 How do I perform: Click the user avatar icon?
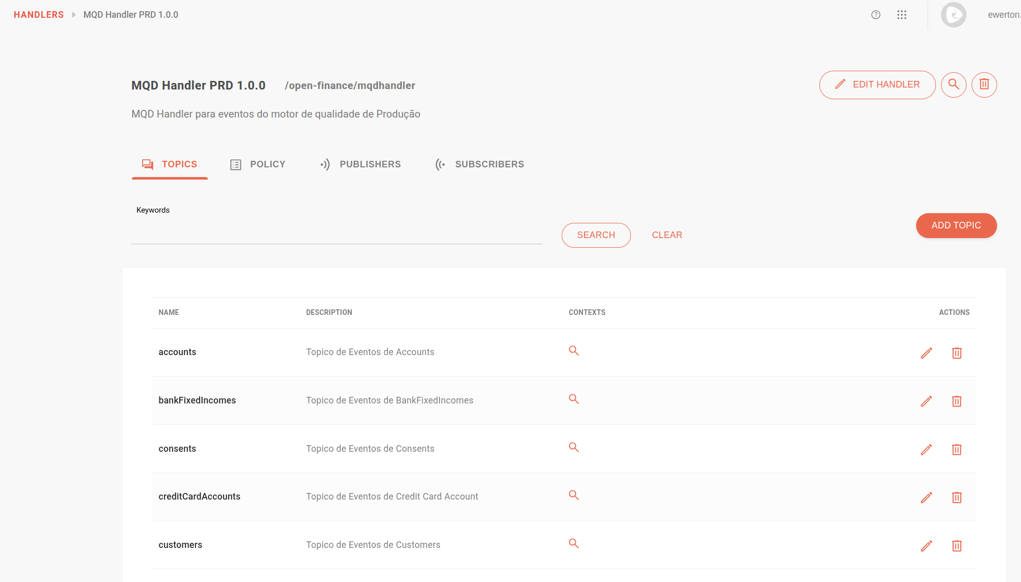(953, 15)
